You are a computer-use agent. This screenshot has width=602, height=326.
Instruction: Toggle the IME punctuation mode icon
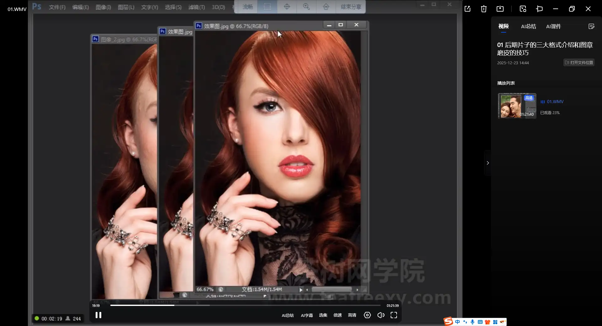pyautogui.click(x=465, y=322)
